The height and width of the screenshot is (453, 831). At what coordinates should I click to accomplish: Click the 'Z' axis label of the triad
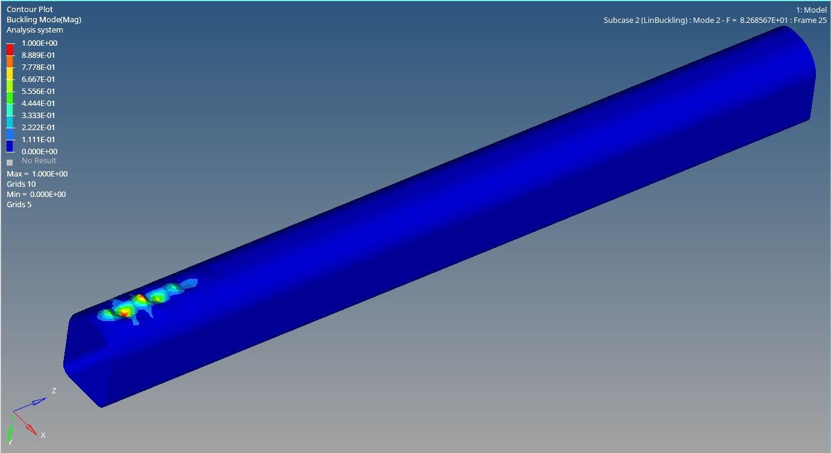click(x=54, y=391)
